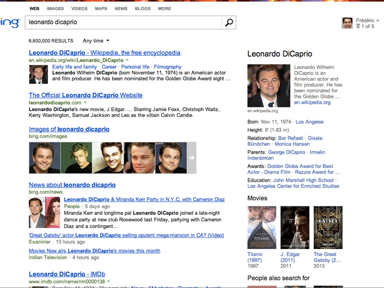Open the Bar Refaeli relationship link
Image resolution: width=384 pixels, height=288 pixels.
coord(290,138)
